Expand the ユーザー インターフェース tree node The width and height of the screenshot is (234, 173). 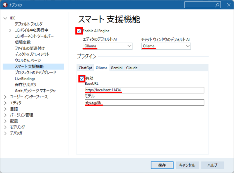click(x=5, y=97)
